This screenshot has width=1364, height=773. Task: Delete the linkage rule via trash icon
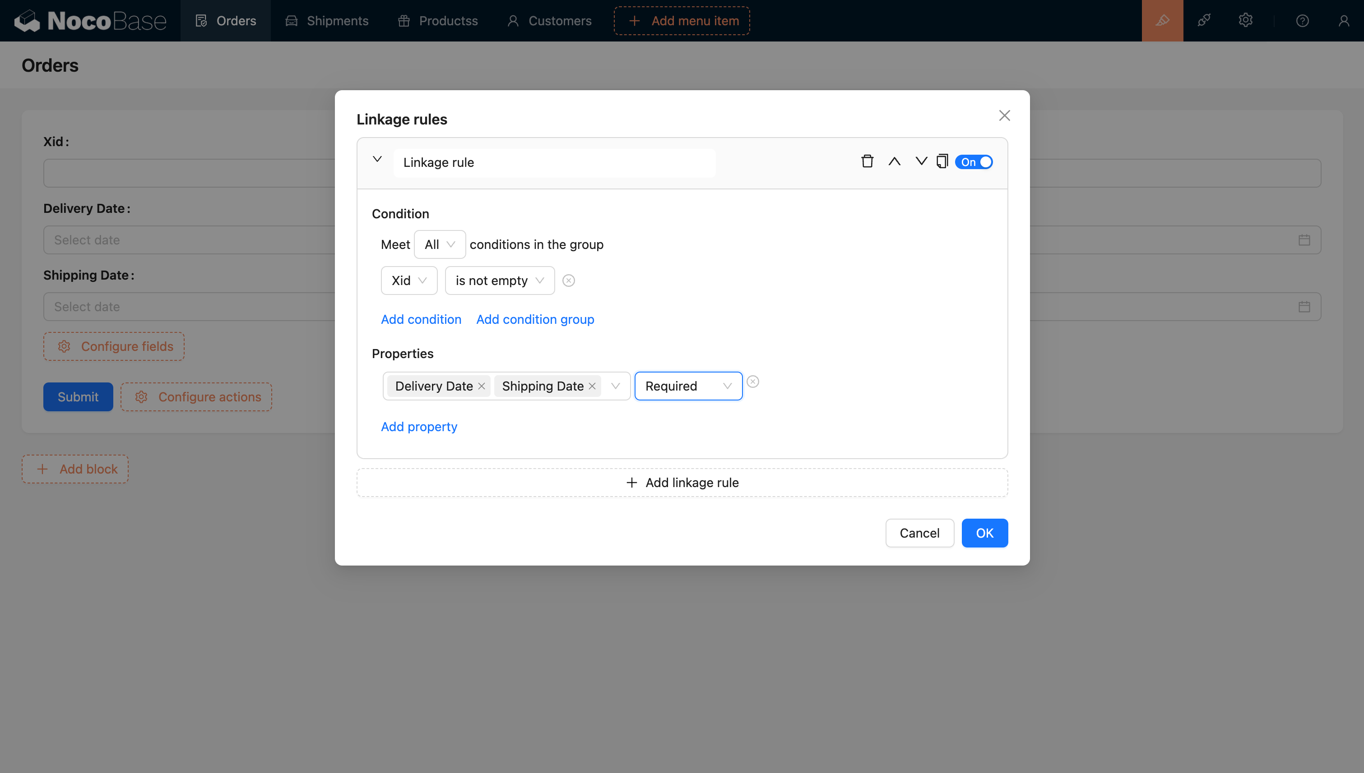point(867,161)
